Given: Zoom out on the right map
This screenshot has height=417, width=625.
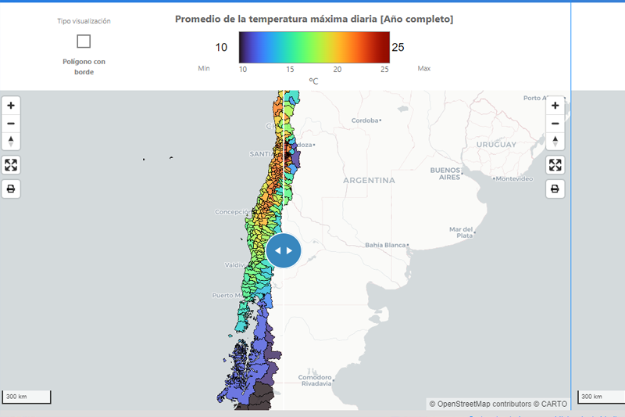Looking at the screenshot, I should click(555, 124).
